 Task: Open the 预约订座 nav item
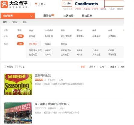(87, 16)
